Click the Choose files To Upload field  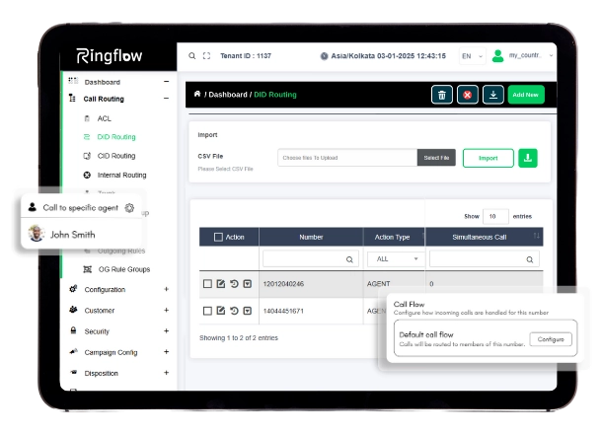[347, 158]
